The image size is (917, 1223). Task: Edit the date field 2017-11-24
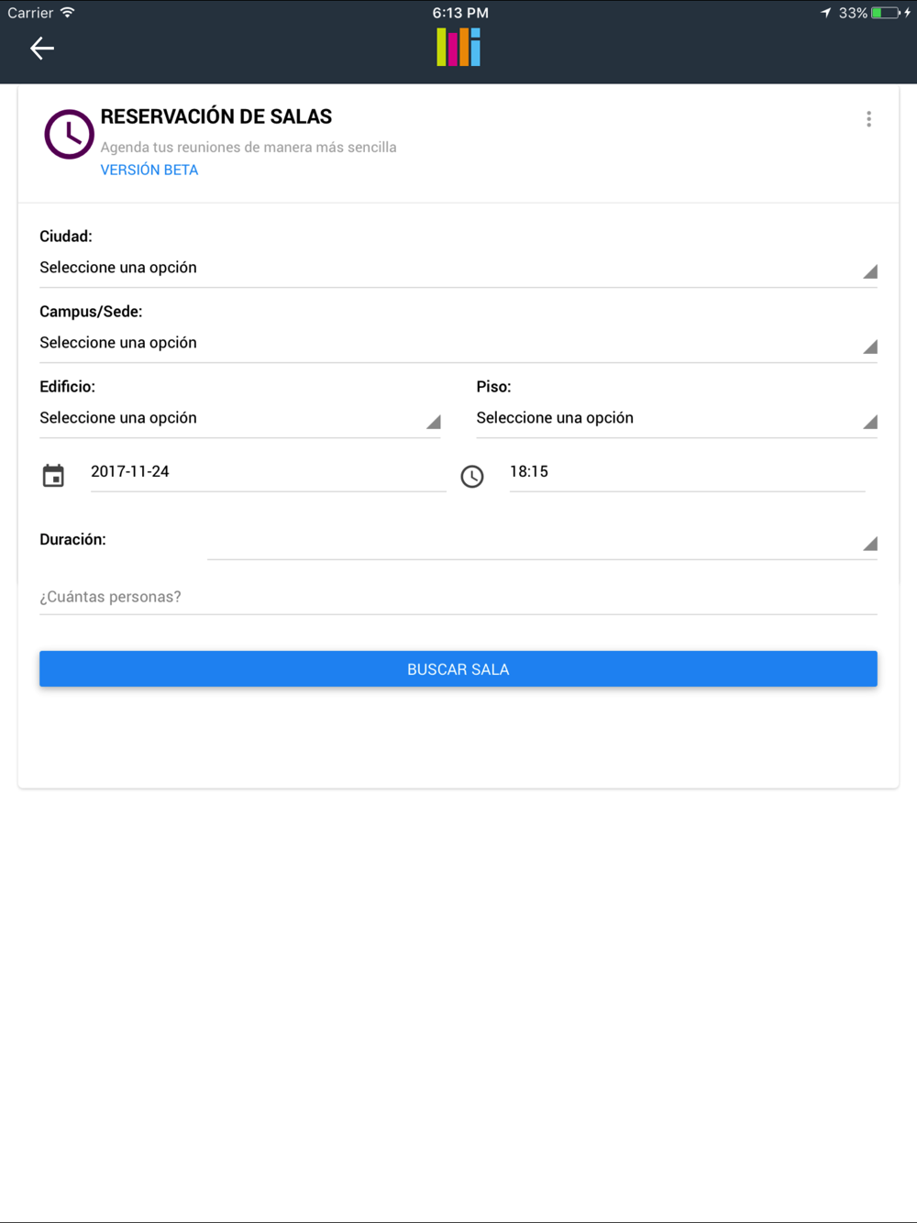[x=268, y=472]
